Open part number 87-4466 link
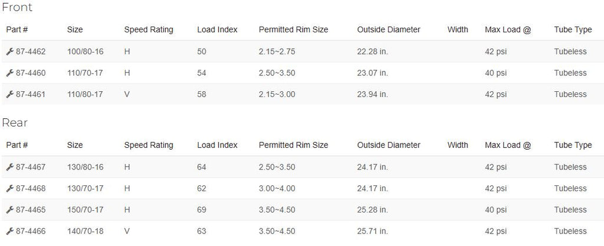The height and width of the screenshot is (246, 604). [x=31, y=231]
